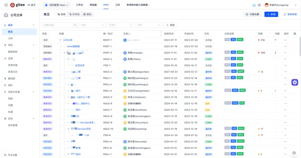
Task: Open the 工时 tab
Action: [118, 5]
